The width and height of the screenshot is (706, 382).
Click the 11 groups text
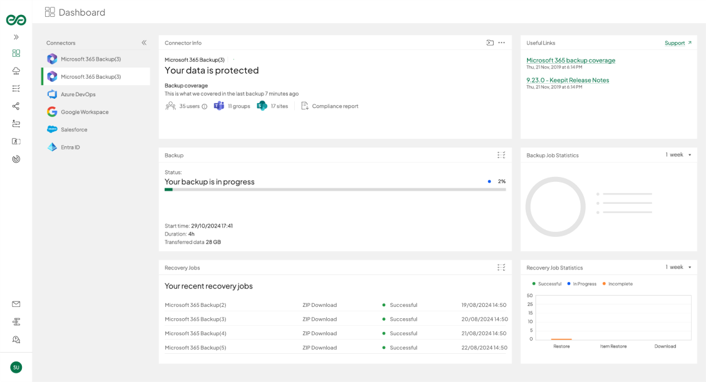tap(238, 106)
